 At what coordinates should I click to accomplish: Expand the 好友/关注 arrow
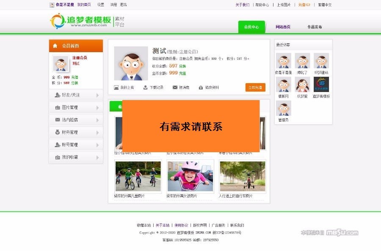tap(98, 95)
